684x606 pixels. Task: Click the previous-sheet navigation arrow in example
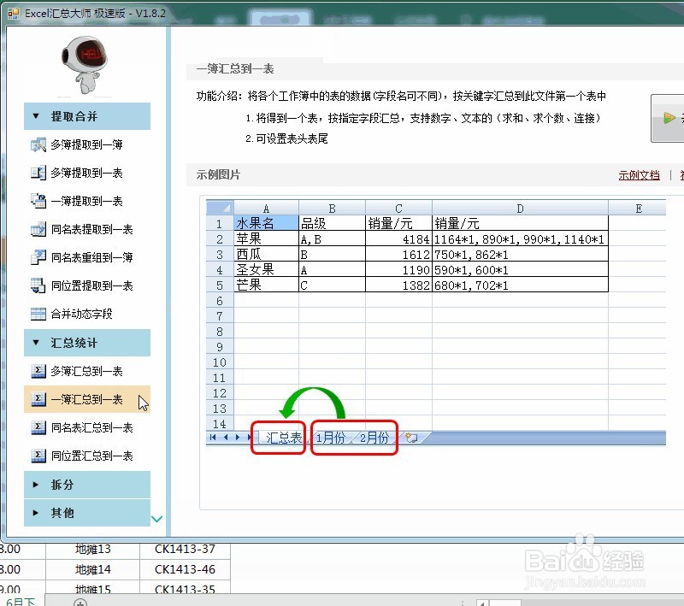tap(226, 438)
